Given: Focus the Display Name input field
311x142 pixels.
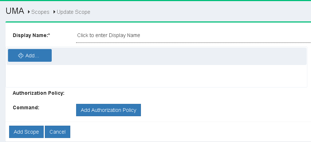Looking at the screenshot, I should (193, 35).
